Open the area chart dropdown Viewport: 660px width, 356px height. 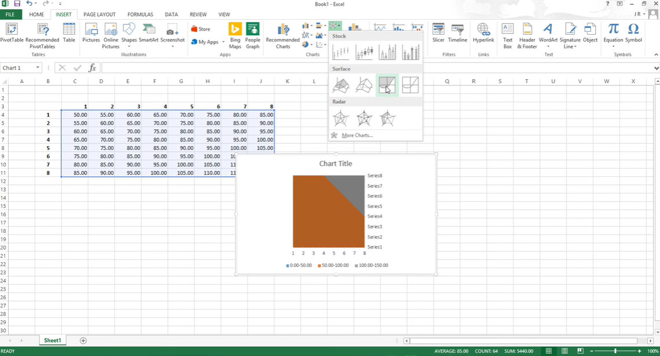[x=320, y=35]
